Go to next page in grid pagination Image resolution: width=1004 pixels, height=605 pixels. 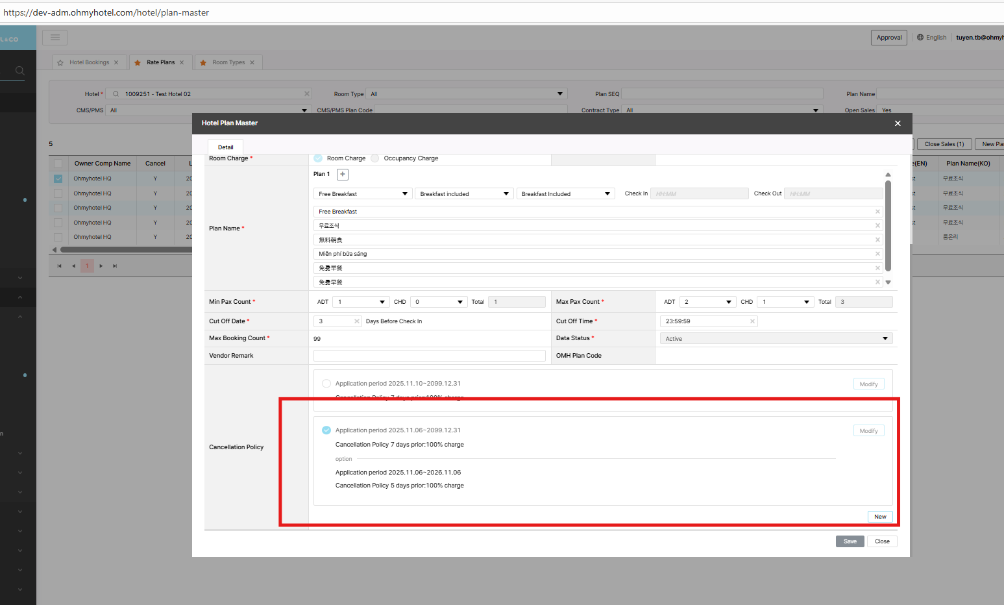coord(101,266)
